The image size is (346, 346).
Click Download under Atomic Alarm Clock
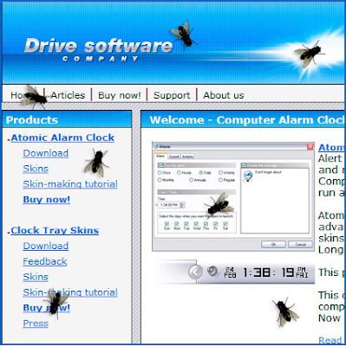(46, 153)
